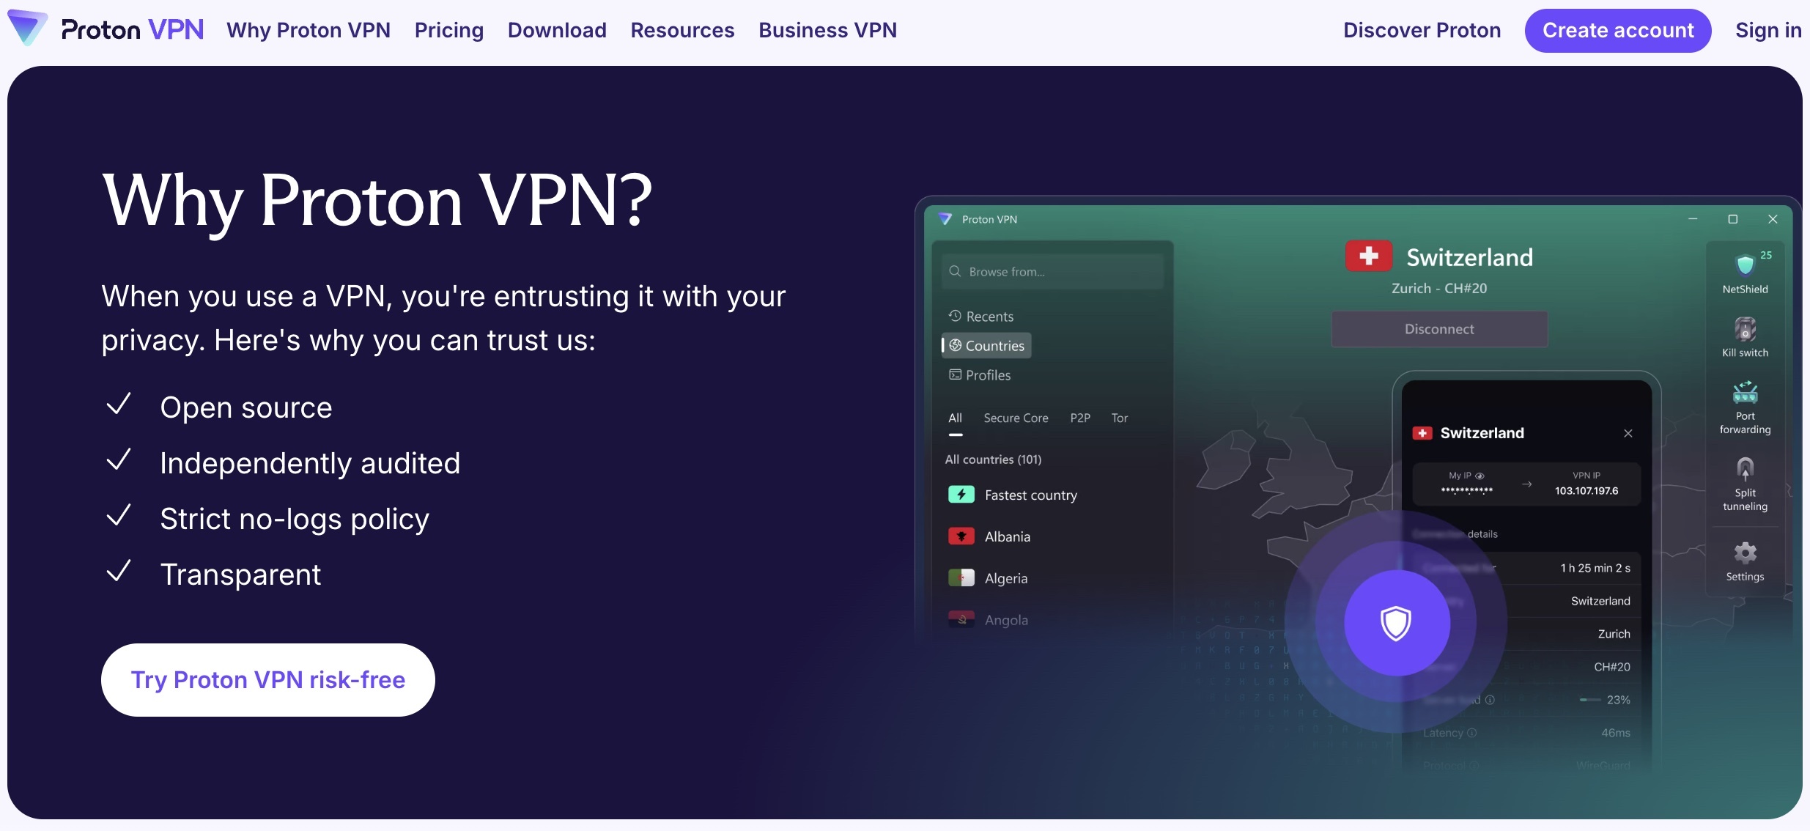
Task: Toggle My IP visibility eye icon
Action: point(1480,476)
